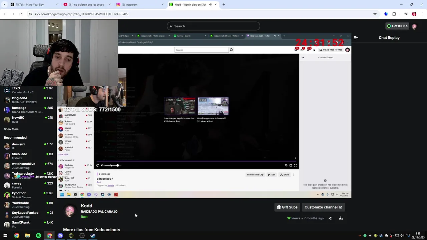Click the Windows Start button
The image size is (427, 240).
[5, 236]
